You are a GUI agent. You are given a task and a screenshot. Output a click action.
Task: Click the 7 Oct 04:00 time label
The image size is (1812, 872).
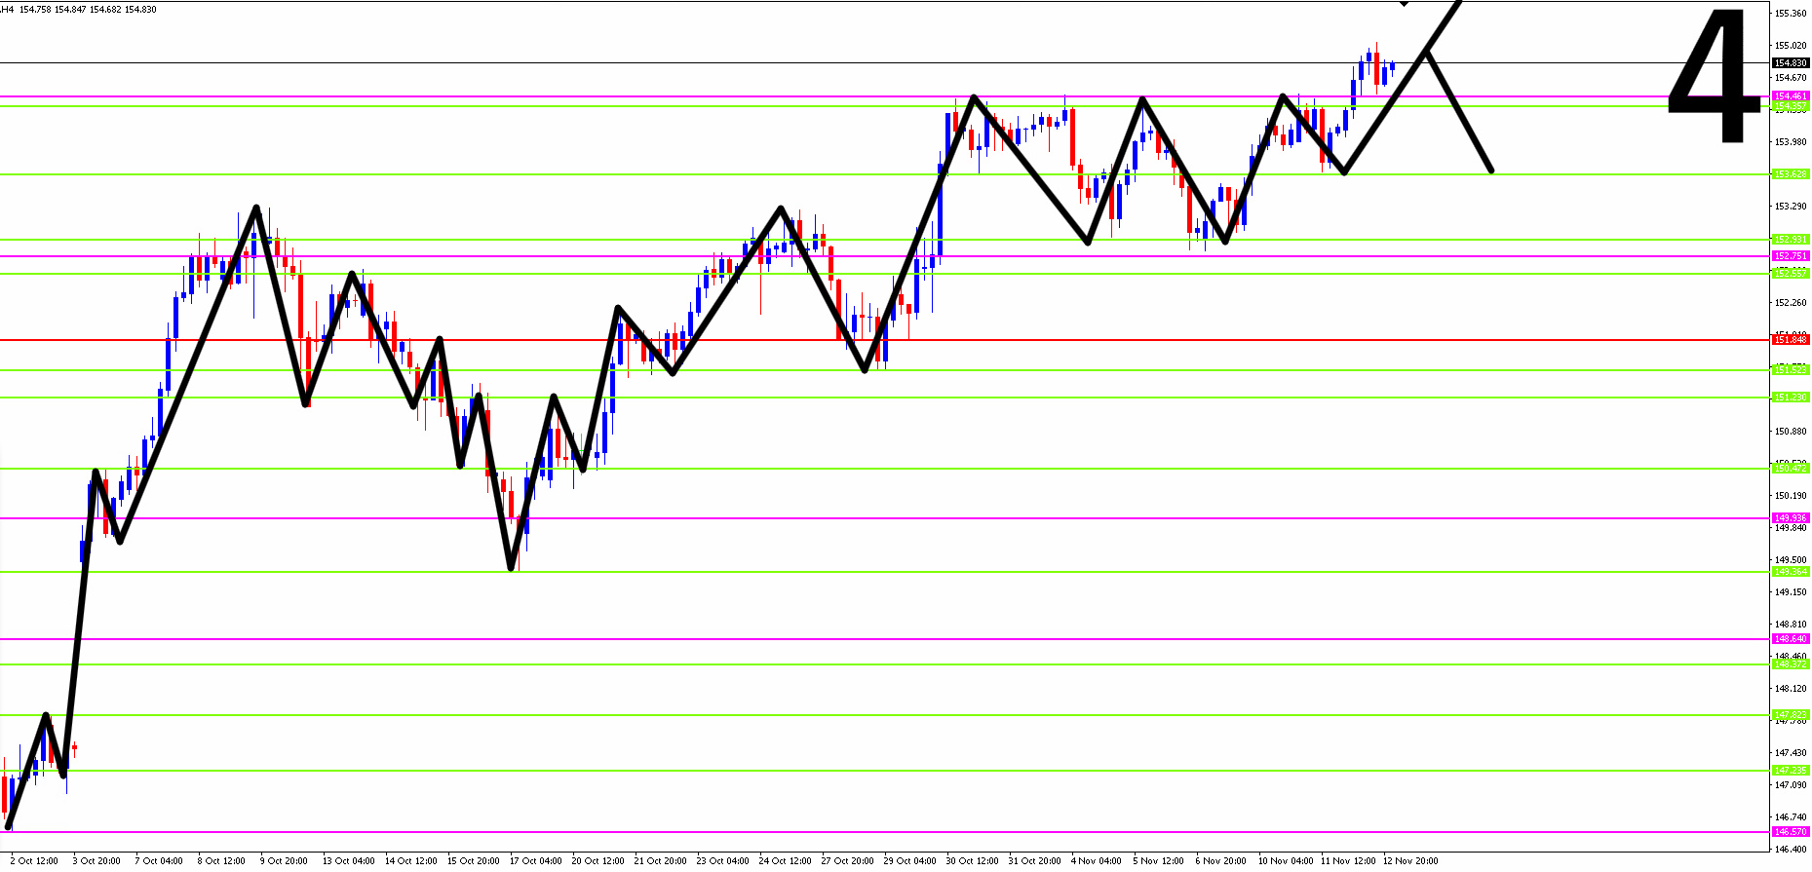coord(159,861)
